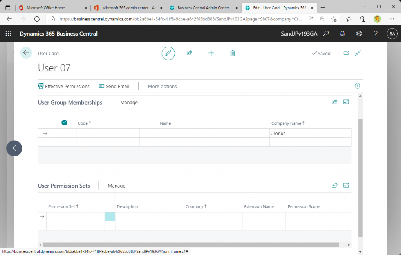Open tab actions menu in browser
Image resolution: width=401 pixels, height=255 pixels.
point(8,8)
